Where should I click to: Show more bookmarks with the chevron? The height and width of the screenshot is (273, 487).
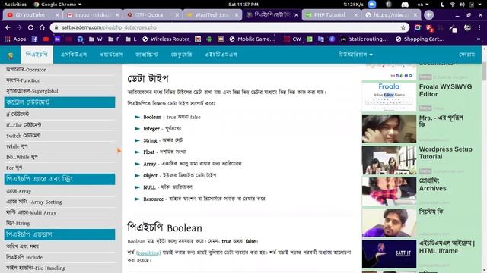pos(479,39)
